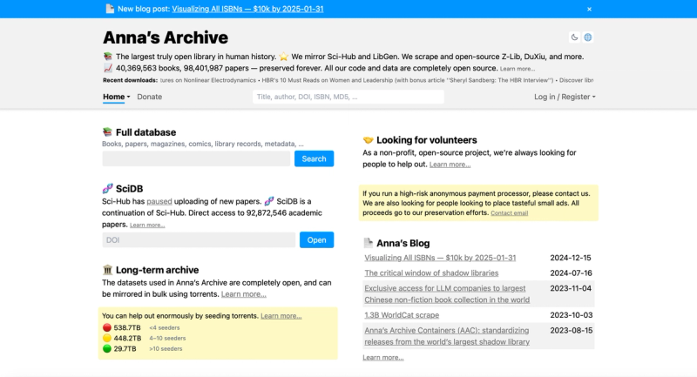The width and height of the screenshot is (697, 377).
Task: Expand the Home dropdown menu
Action: [116, 97]
